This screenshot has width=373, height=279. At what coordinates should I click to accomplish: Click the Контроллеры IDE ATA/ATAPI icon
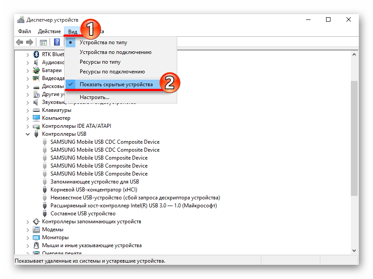pos(36,126)
